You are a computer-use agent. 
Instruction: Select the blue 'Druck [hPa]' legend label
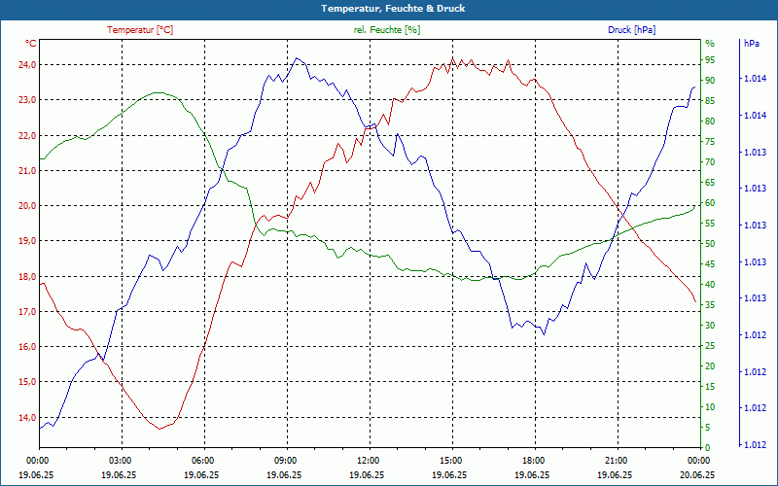631,30
